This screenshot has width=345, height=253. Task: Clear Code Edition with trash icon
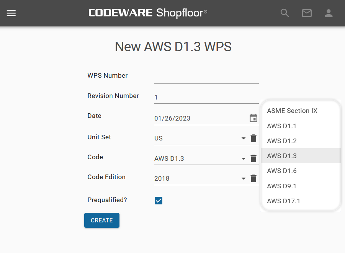tap(253, 178)
